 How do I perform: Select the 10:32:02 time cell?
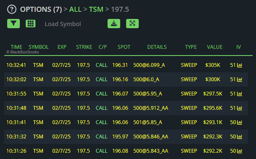[16, 79]
